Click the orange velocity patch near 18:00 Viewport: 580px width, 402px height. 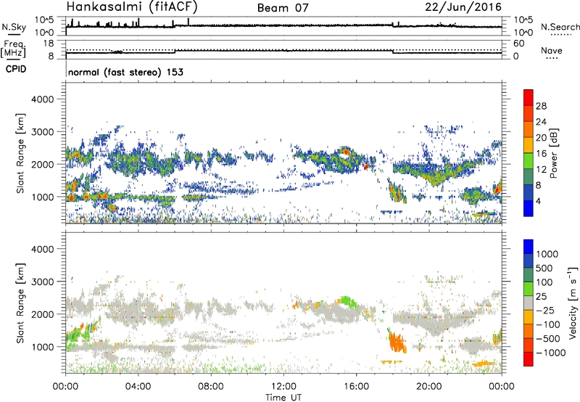(x=397, y=342)
